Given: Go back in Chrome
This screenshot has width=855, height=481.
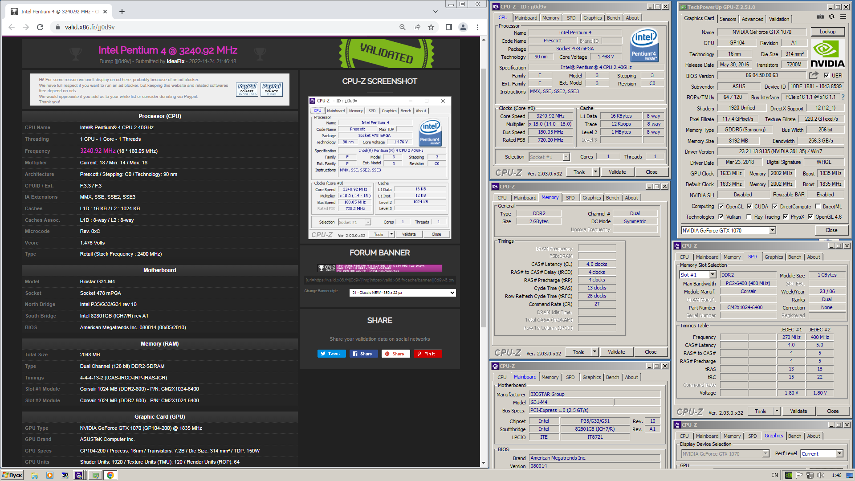Looking at the screenshot, I should tap(12, 27).
